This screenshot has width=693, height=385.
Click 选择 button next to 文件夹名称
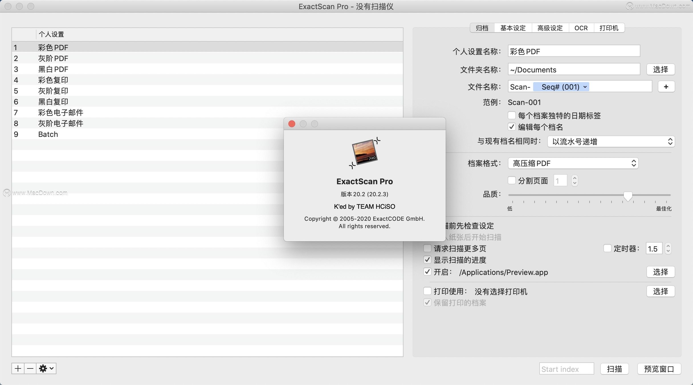660,69
